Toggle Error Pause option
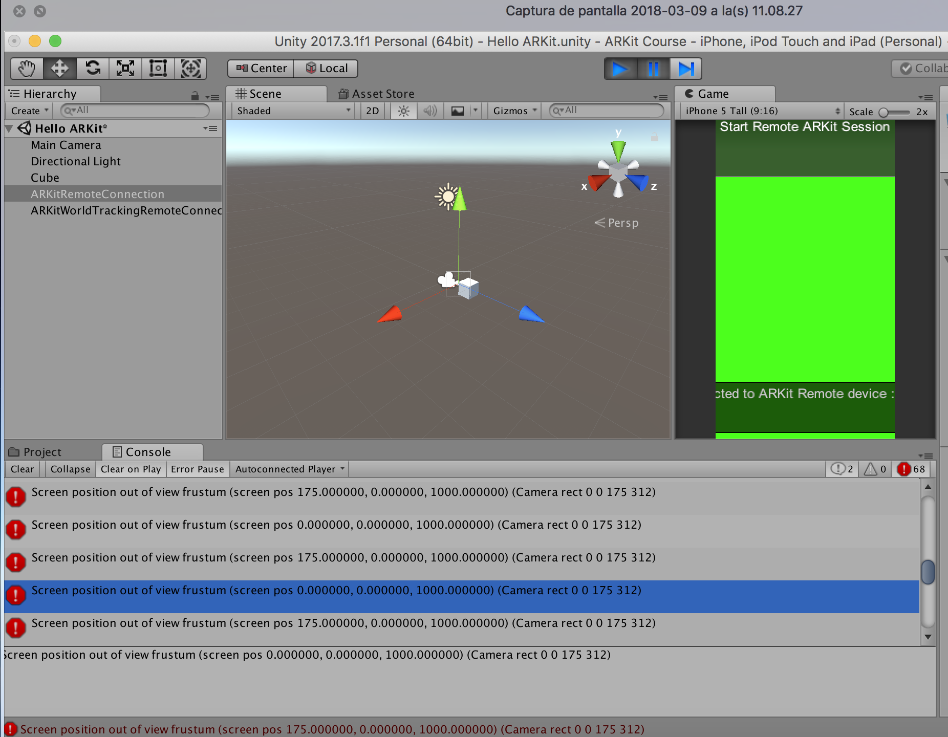 click(x=198, y=469)
